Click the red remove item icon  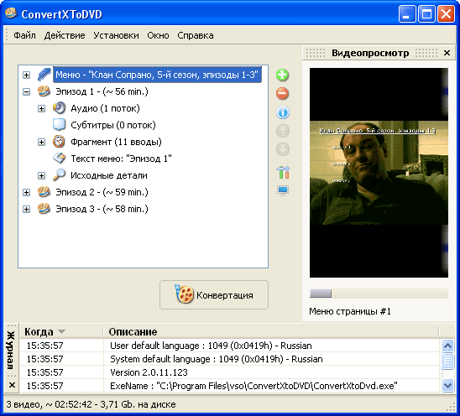282,94
